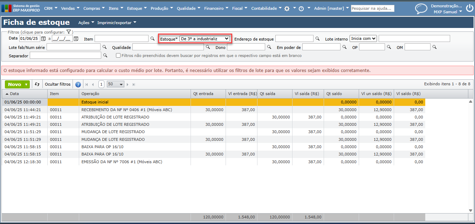The width and height of the screenshot is (475, 224).
Task: Enable the unfilled filters blank-field checkbox
Action: coord(118,56)
